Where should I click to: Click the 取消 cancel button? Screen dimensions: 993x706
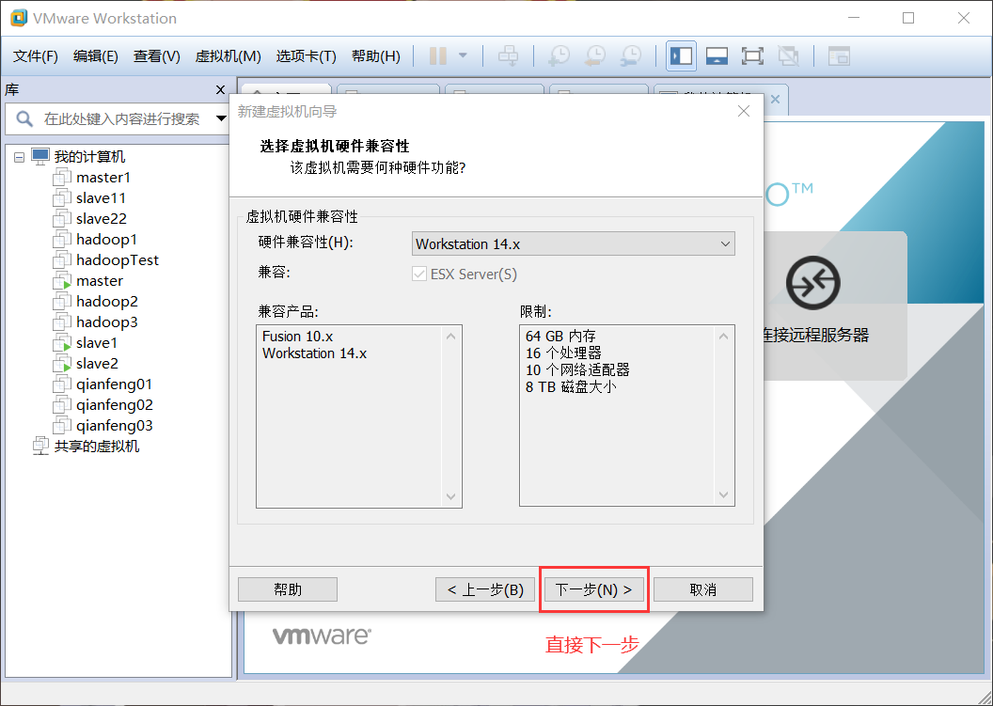click(703, 589)
